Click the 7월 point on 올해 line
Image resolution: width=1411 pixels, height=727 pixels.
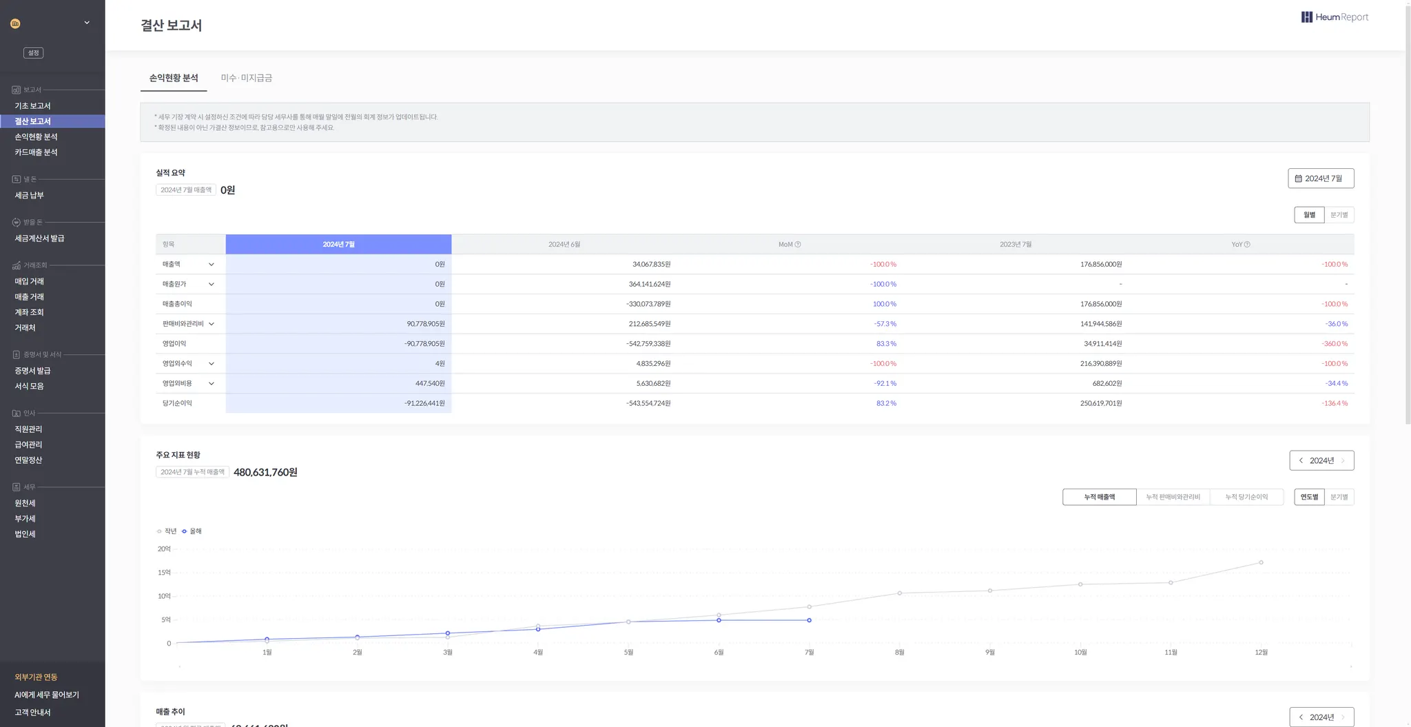pyautogui.click(x=810, y=621)
